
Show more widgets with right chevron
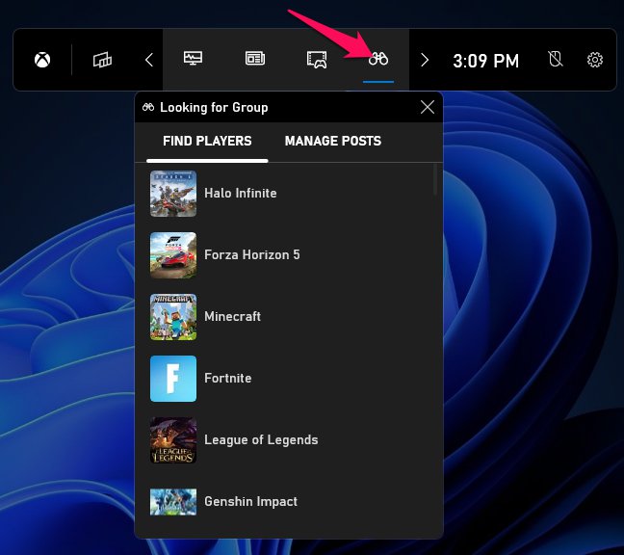click(425, 60)
